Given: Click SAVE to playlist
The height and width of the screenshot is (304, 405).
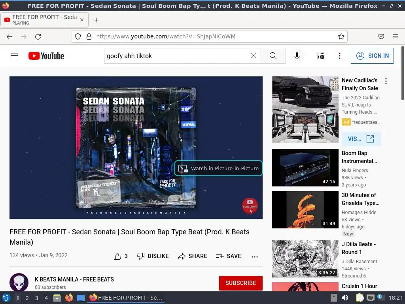Looking at the screenshot, I should pos(228,256).
